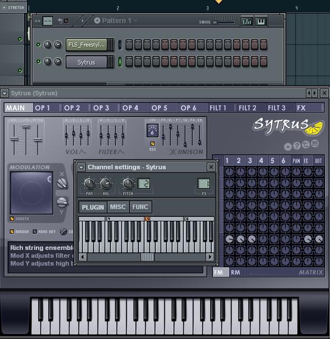The image size is (330, 339).
Task: Select the MISC tab in Channel settings
Action: point(118,207)
